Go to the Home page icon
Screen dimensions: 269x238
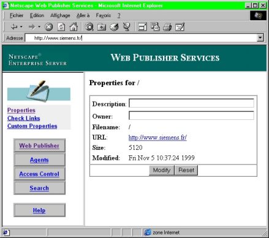pos(74,27)
